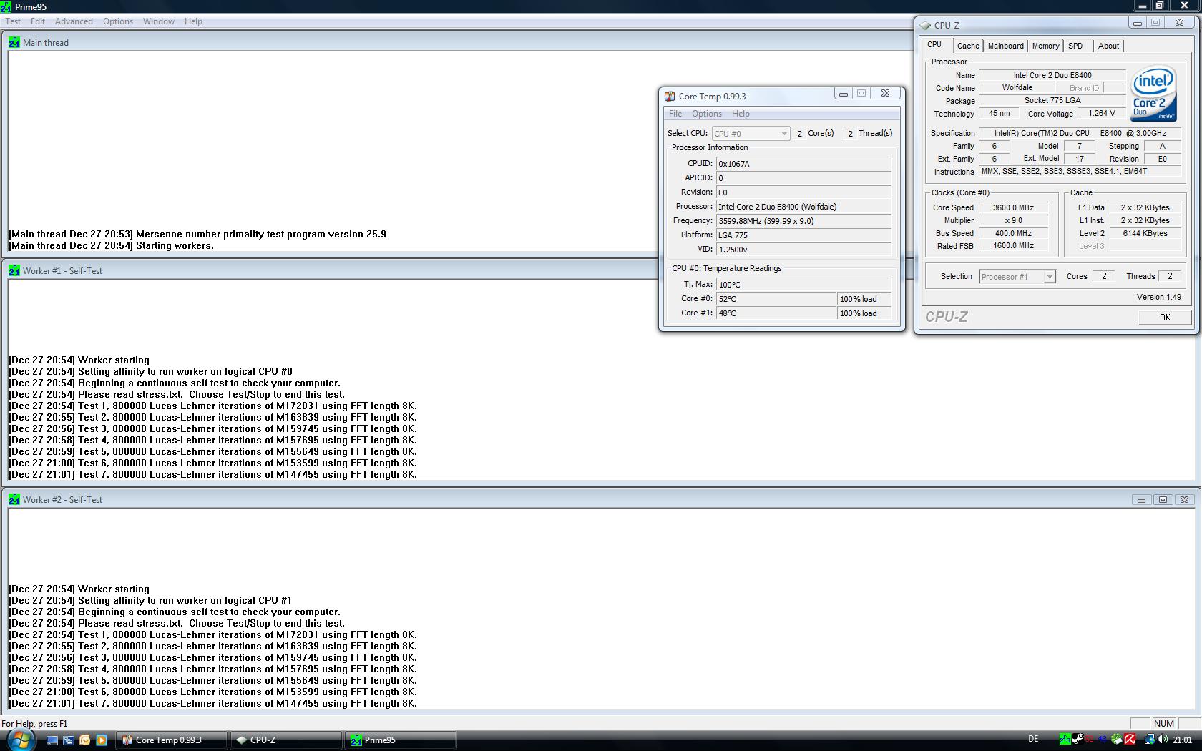Click the Rated FSB 1600.0 MHz value

[1013, 245]
